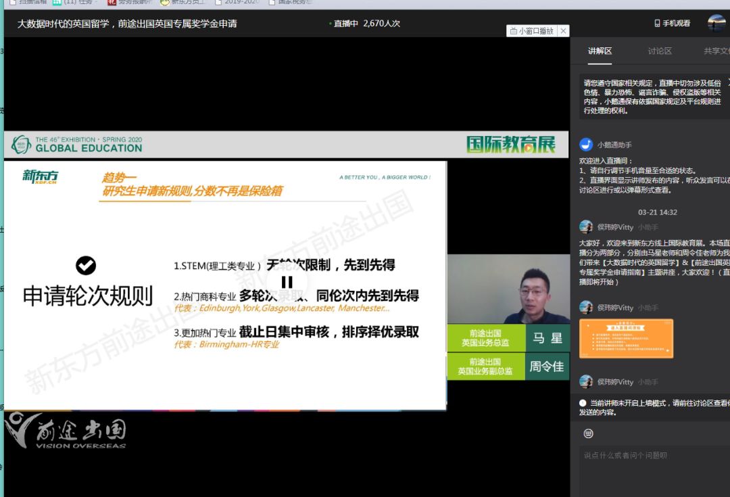Screen dimensions: 730x497
Task: Click the 代表:Birmingham-HR专业 text
Action: coord(226,345)
